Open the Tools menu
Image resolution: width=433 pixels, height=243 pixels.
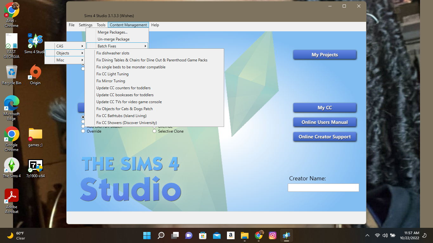[101, 25]
